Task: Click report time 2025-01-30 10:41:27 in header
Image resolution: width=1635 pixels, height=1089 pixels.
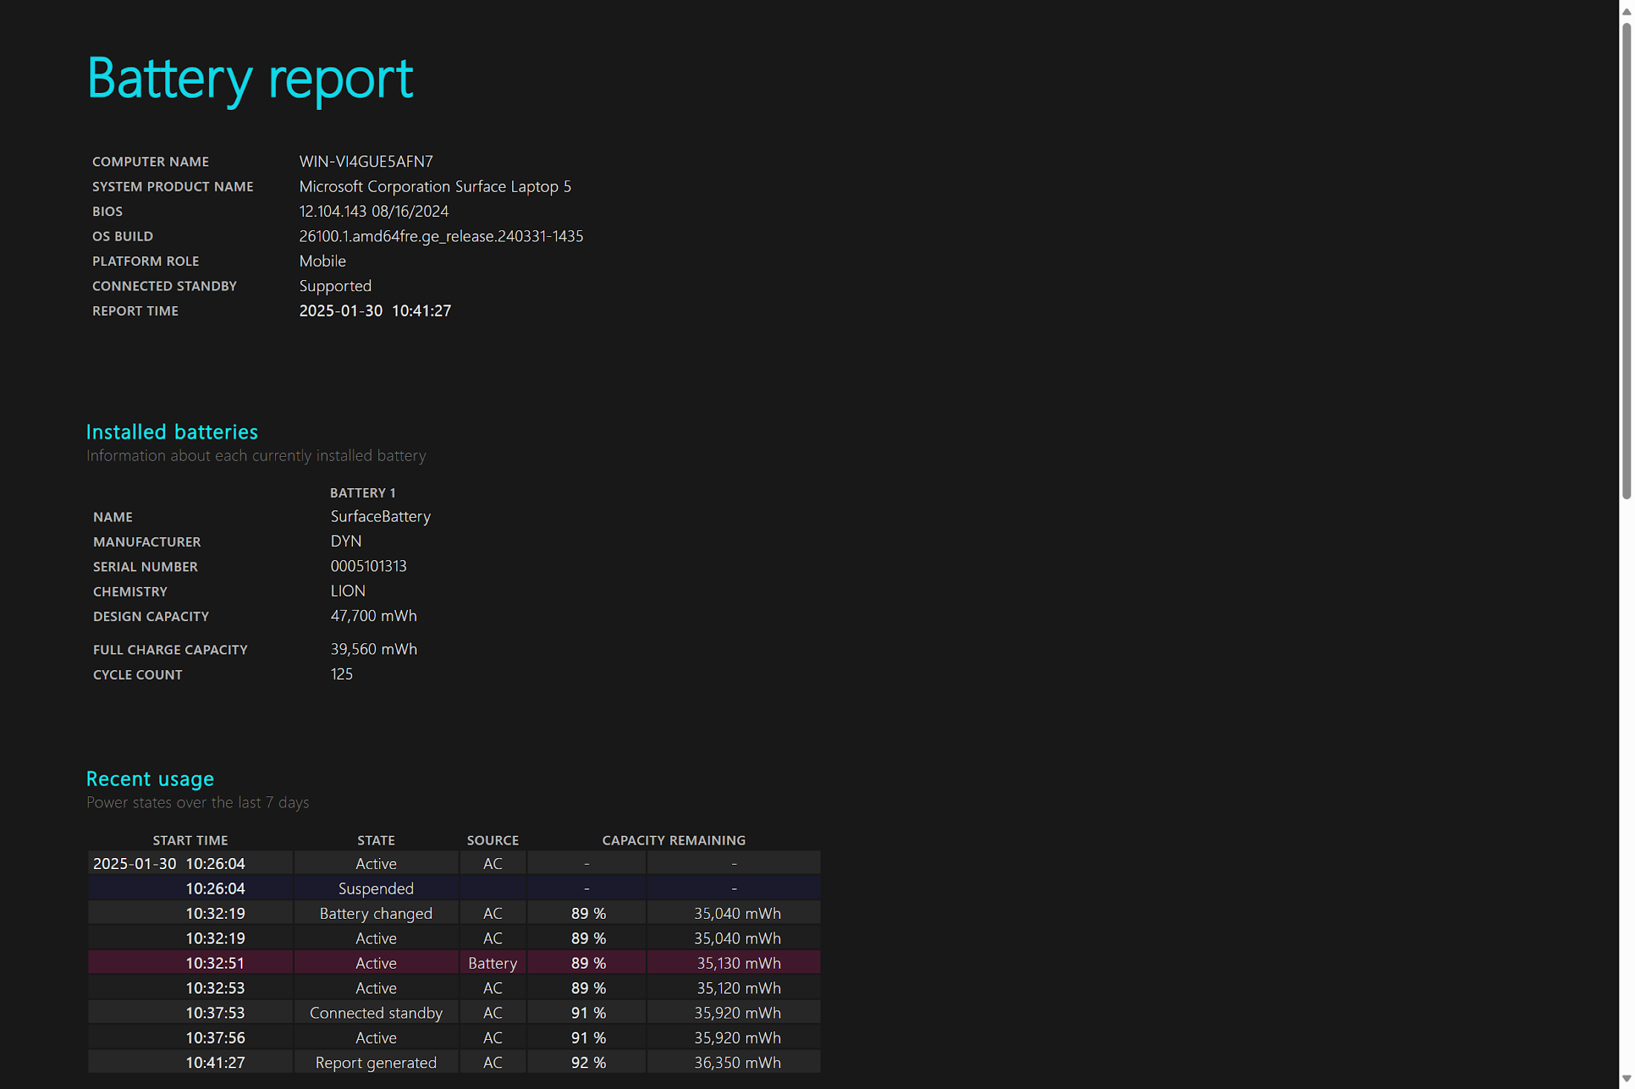Action: pos(375,311)
